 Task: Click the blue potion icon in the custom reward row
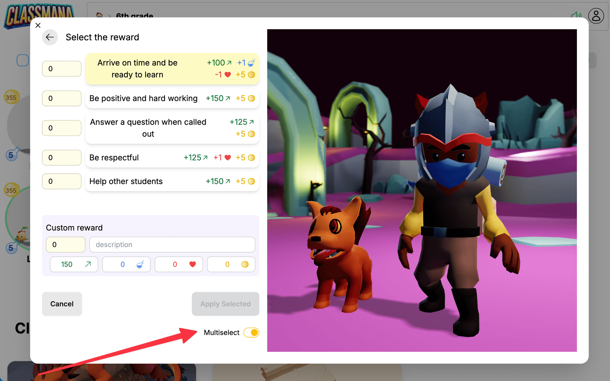[140, 264]
